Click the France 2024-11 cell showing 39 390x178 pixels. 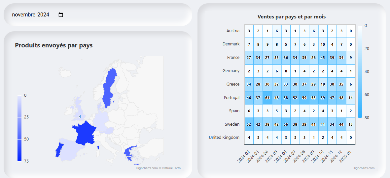(x=332, y=58)
